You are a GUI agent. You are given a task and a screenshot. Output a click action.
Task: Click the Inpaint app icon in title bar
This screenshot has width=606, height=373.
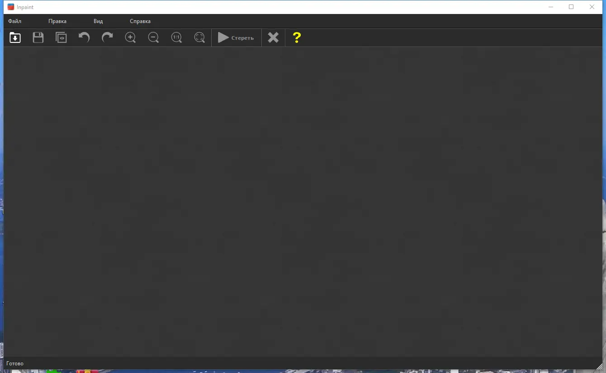pos(11,7)
